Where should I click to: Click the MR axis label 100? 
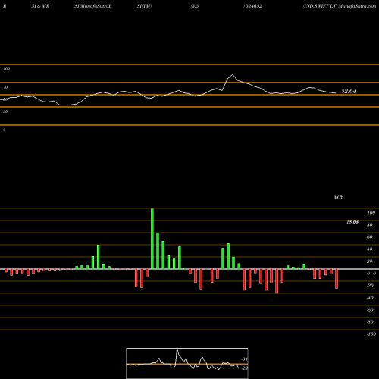[371, 213]
